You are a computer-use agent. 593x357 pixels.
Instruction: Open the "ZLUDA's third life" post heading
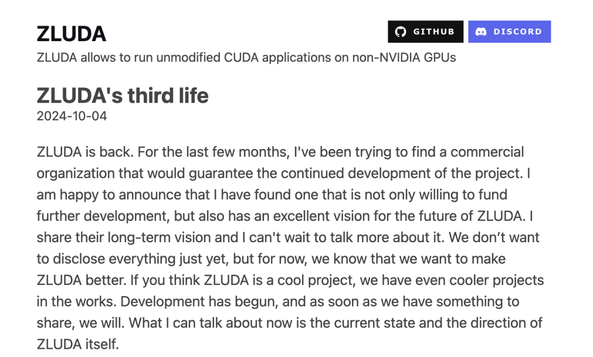click(122, 96)
